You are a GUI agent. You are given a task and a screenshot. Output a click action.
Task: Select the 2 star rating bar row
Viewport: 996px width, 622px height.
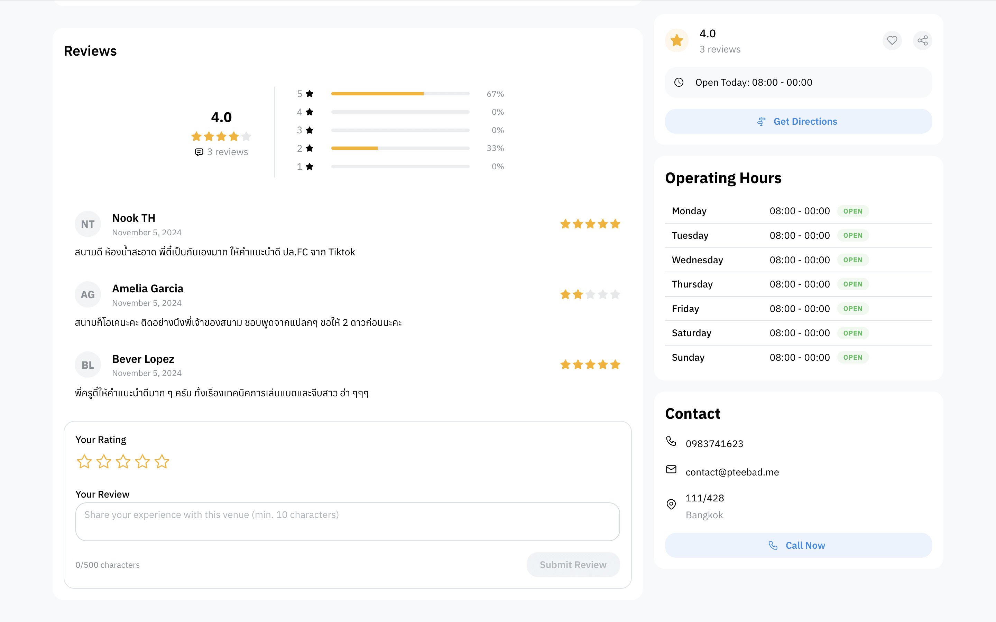[x=400, y=148]
